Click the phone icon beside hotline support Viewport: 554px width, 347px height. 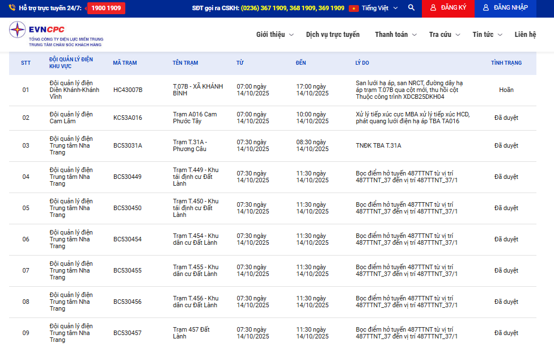pos(12,8)
